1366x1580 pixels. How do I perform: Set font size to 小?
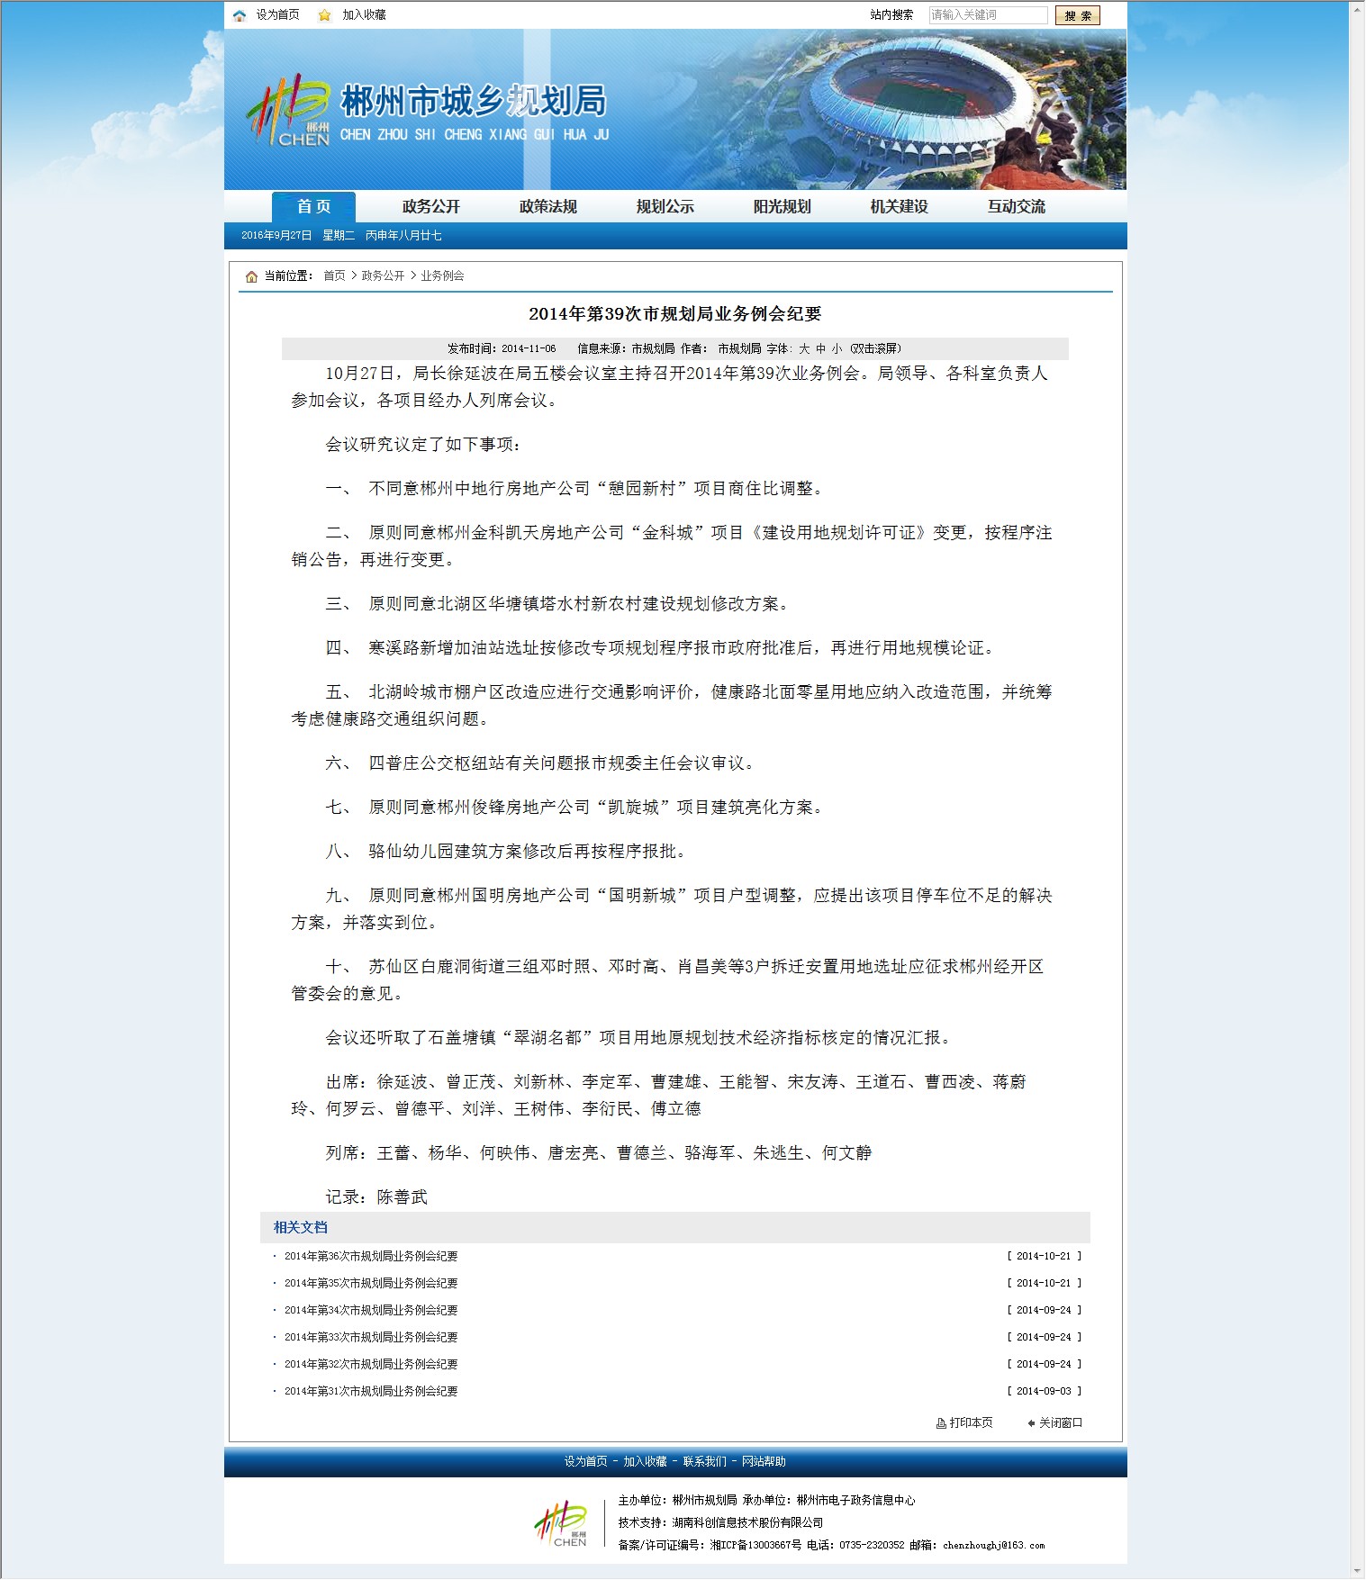coord(837,349)
